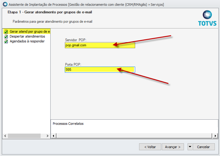Go back with the Voltar button
The width and height of the screenshot is (220, 156).
point(150,147)
